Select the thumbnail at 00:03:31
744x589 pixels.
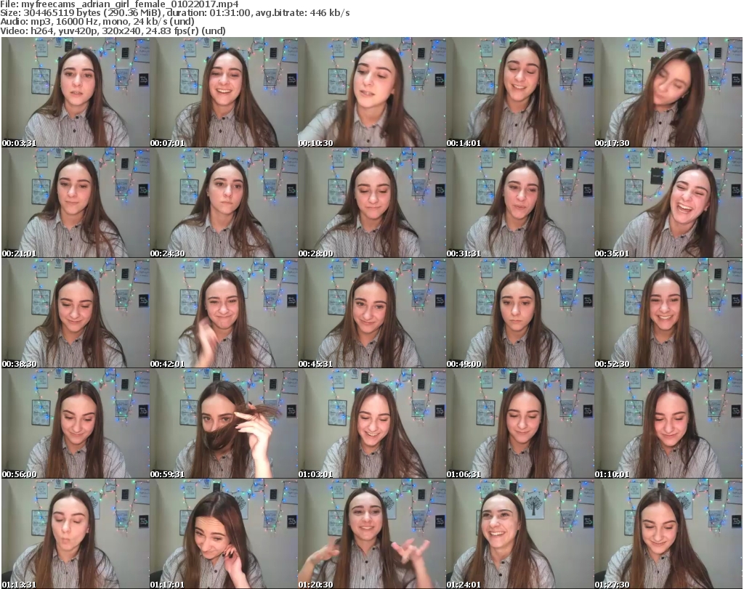pos(76,92)
